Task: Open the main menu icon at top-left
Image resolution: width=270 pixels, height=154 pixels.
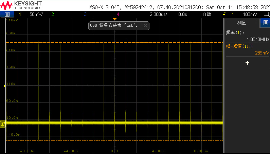Action: pos(7,15)
